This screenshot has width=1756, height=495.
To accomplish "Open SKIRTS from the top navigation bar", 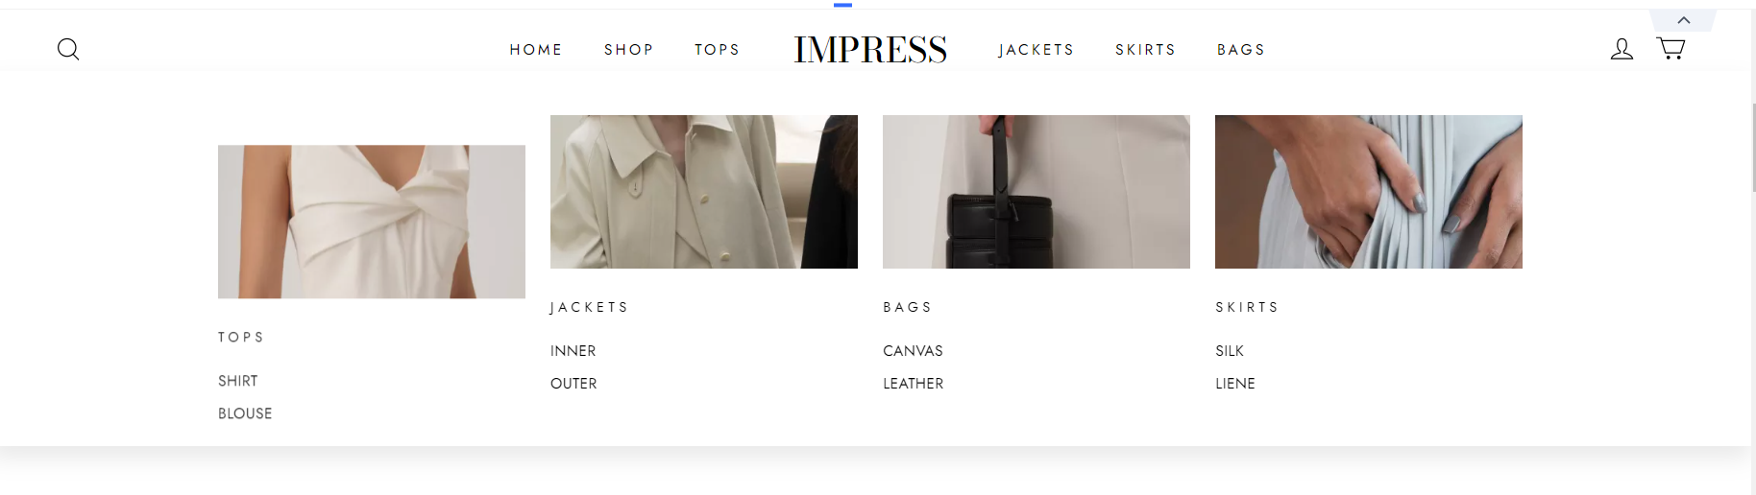I will [1146, 50].
